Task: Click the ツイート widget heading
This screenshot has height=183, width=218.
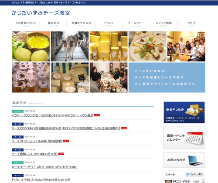Action: tap(170, 174)
